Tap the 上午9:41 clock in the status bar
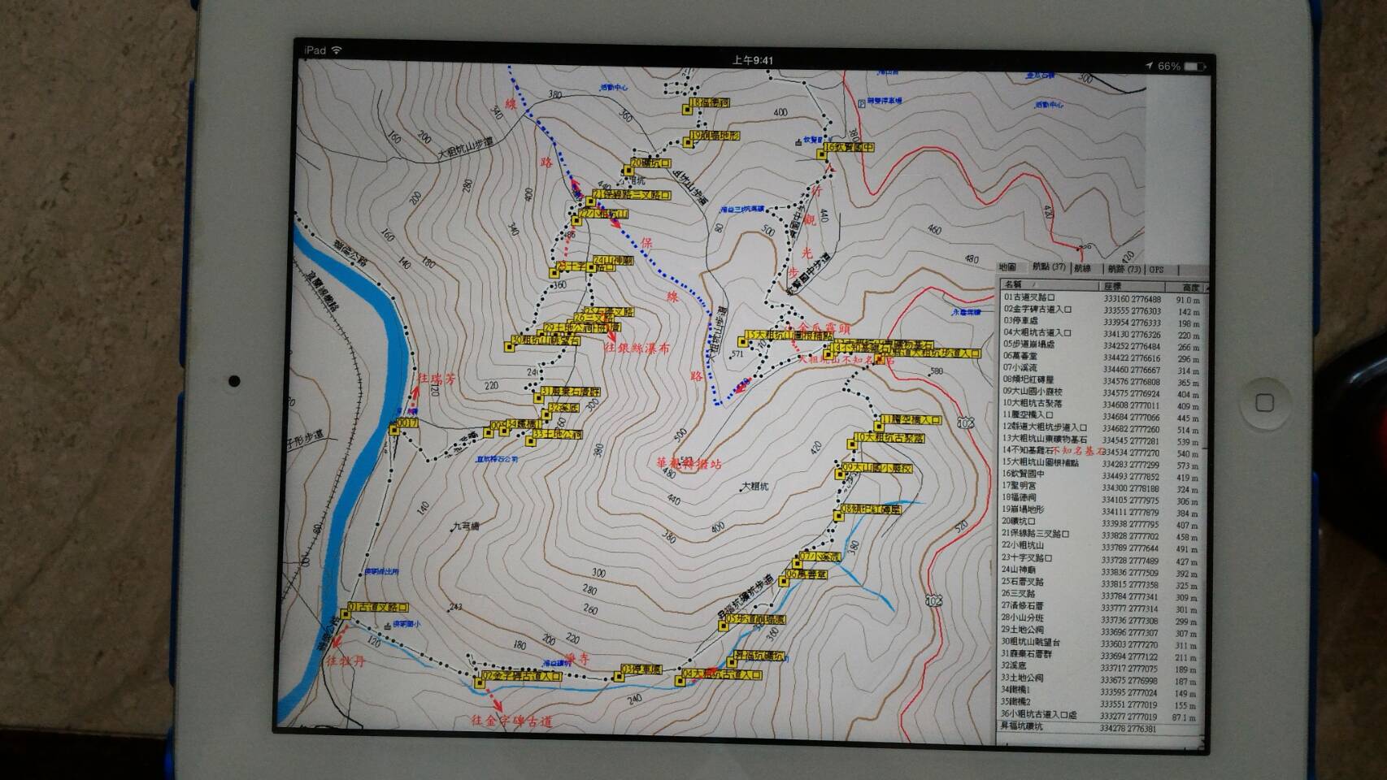The image size is (1387, 780). pos(752,60)
